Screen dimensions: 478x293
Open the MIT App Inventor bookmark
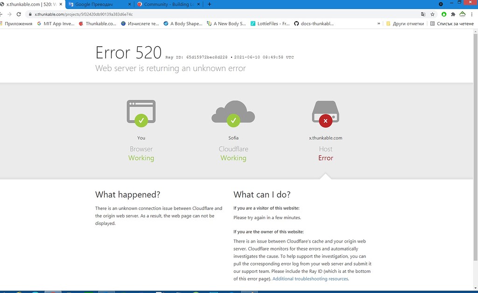click(x=56, y=23)
